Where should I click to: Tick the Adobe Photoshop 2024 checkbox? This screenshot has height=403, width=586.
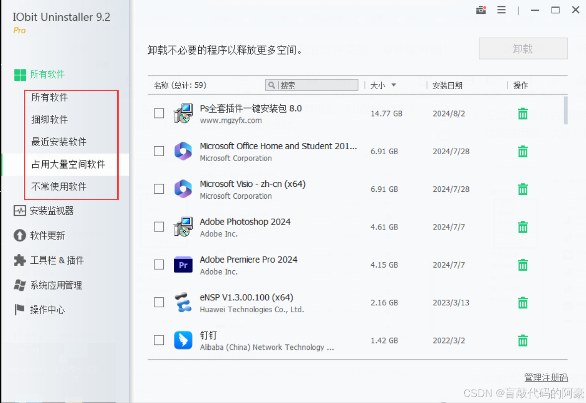coord(159,227)
